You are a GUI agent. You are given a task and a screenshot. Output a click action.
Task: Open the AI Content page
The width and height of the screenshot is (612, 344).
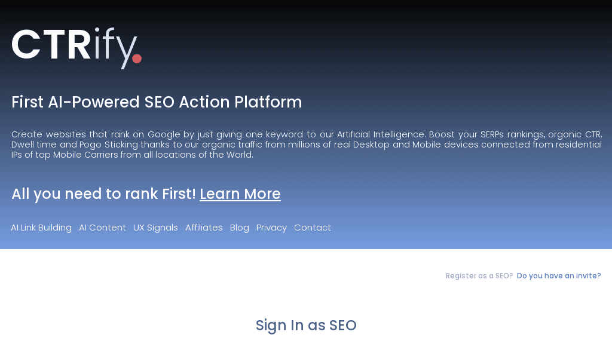(102, 228)
